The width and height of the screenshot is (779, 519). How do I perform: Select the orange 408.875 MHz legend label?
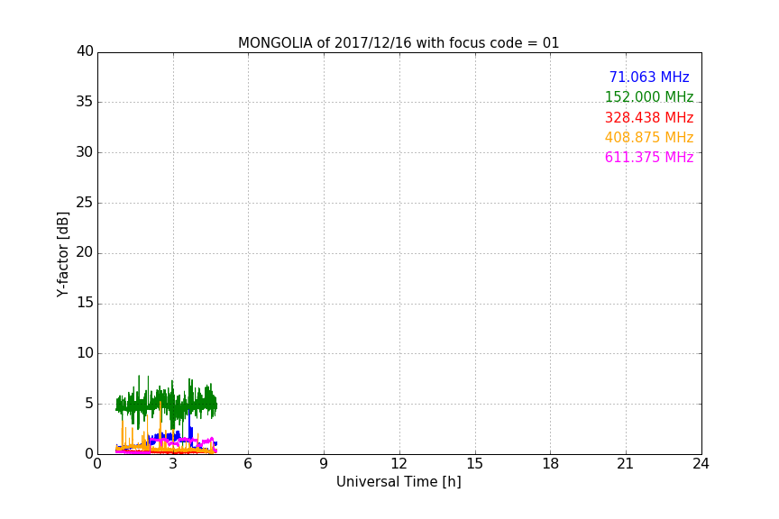pyautogui.click(x=649, y=137)
